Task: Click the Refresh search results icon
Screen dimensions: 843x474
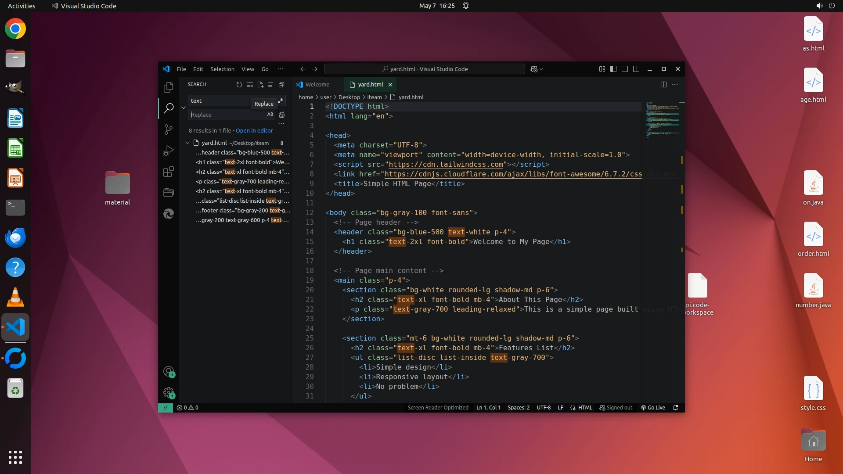Action: [239, 85]
